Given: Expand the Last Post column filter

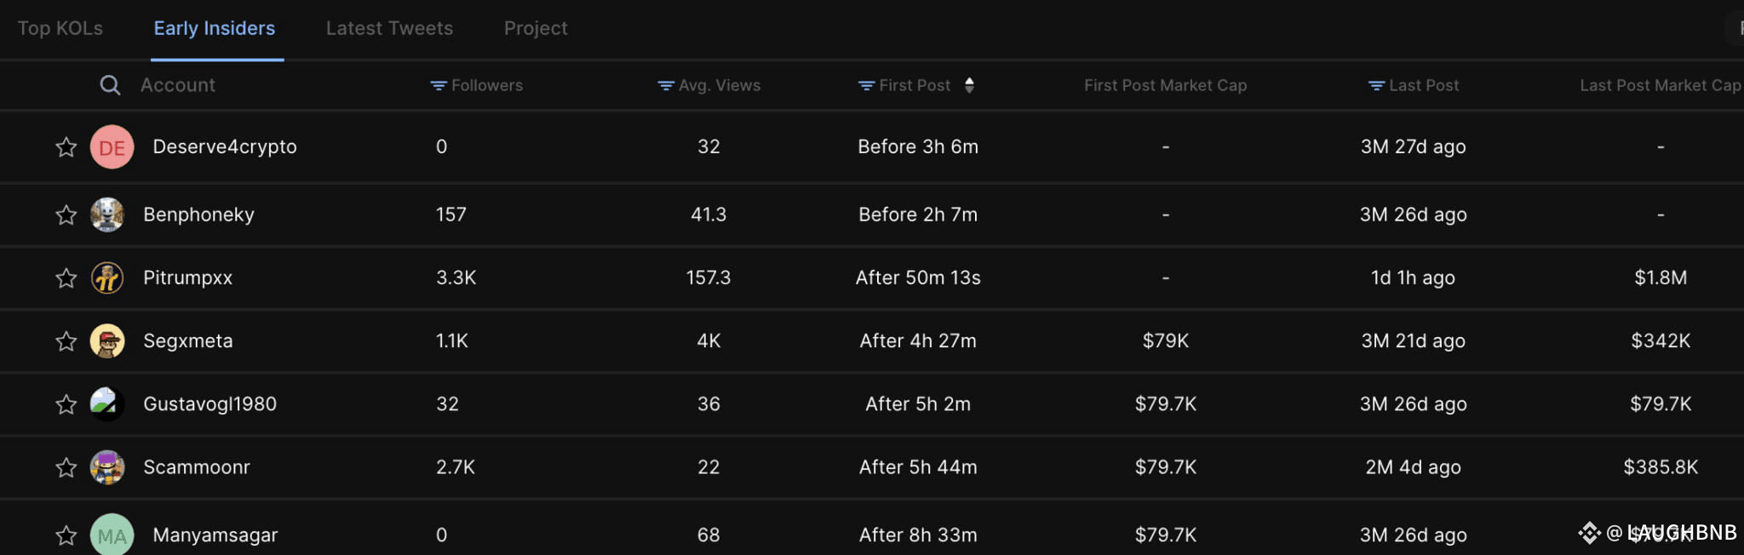Looking at the screenshot, I should [x=1414, y=85].
